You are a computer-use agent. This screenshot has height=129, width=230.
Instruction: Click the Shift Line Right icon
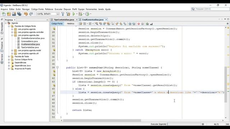[134, 24]
